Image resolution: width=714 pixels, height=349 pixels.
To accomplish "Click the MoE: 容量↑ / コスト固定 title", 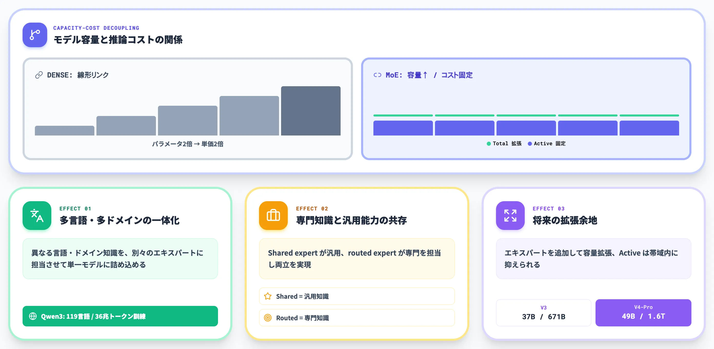I will pos(429,75).
